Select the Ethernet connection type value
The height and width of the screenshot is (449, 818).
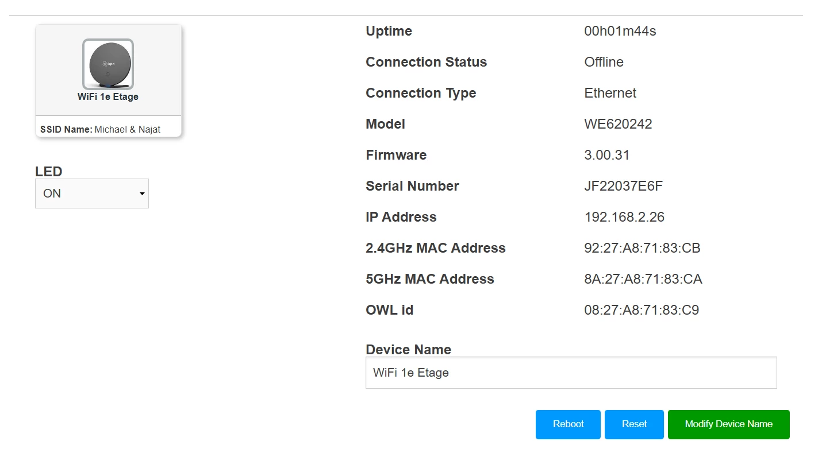coord(610,94)
